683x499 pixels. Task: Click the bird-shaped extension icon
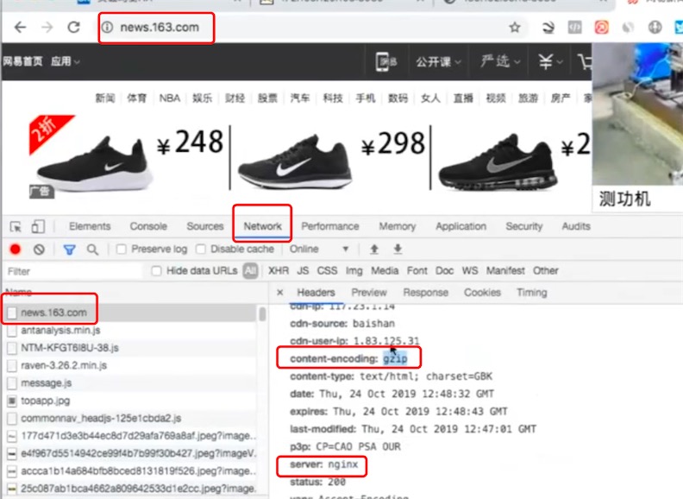(x=548, y=28)
